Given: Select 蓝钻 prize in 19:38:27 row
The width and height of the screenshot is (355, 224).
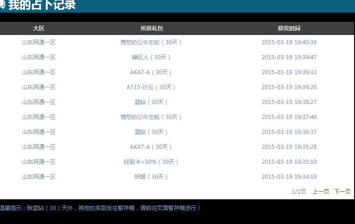Looking at the screenshot, I should [151, 102].
